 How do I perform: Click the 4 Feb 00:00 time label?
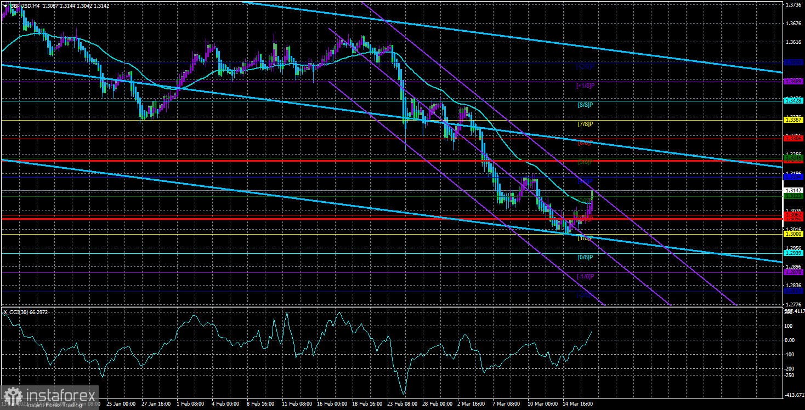tap(226, 404)
